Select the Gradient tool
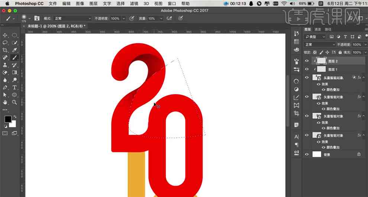The width and height of the screenshot is (368, 197). point(14,72)
